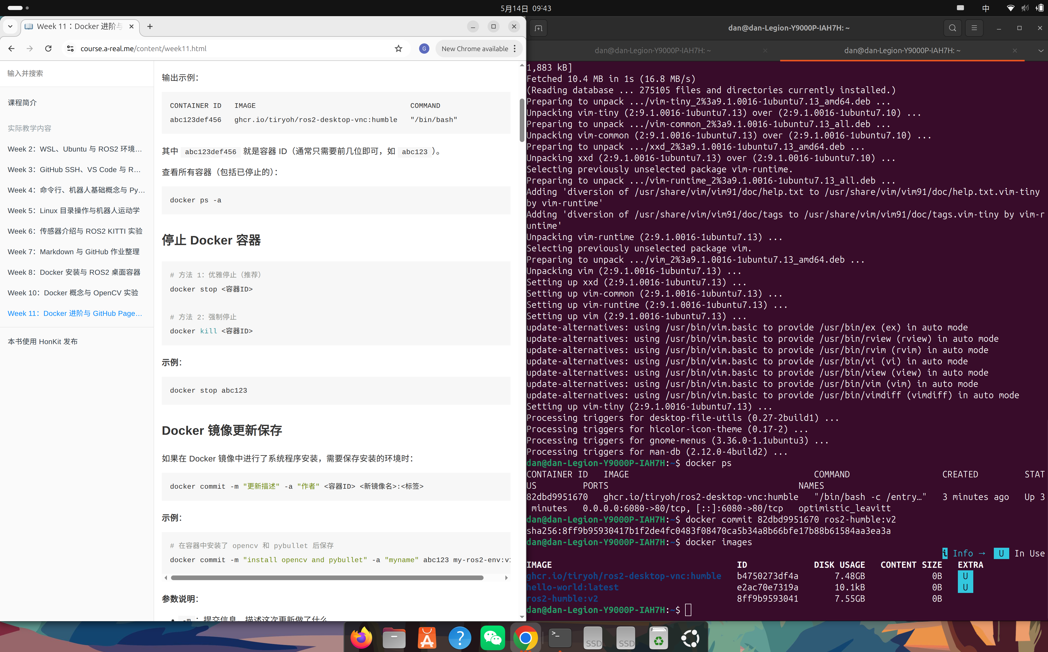Reload the week11 course page
The image size is (1048, 652).
48,49
